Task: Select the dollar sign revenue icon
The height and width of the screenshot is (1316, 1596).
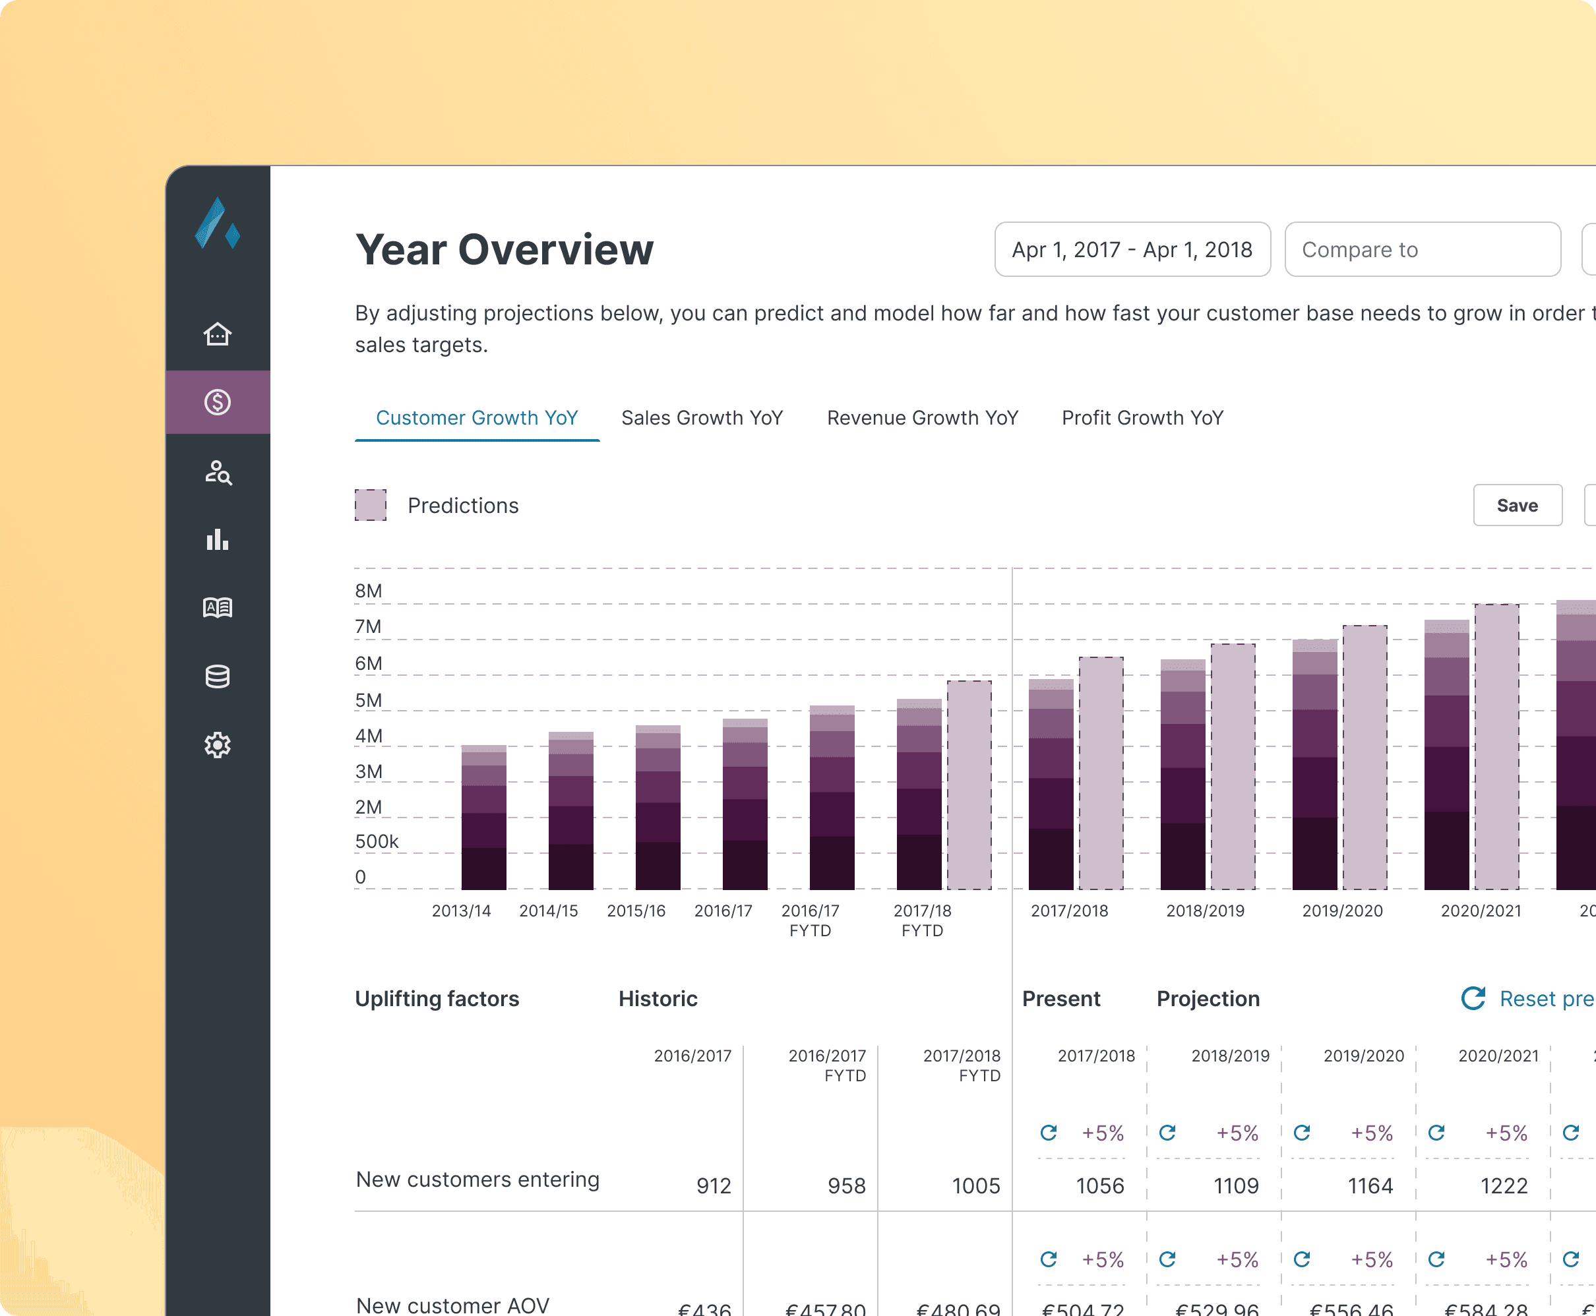Action: pyautogui.click(x=218, y=402)
